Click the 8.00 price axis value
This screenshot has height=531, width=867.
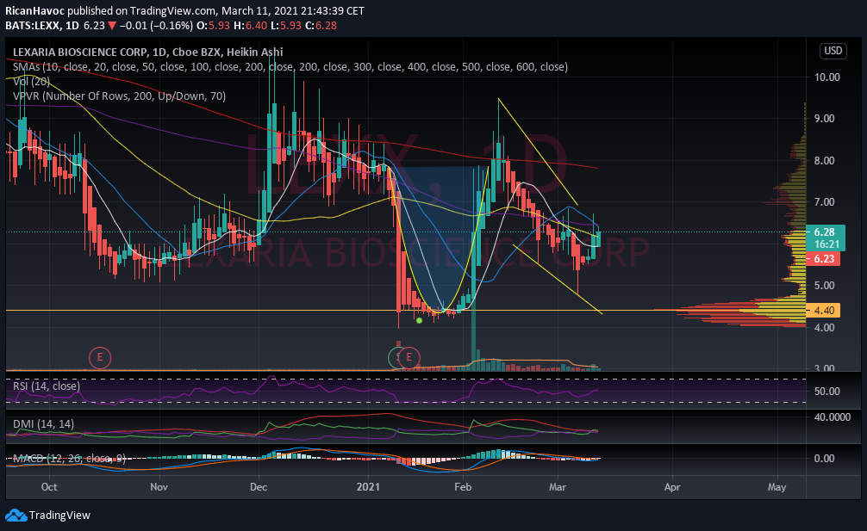click(x=825, y=161)
